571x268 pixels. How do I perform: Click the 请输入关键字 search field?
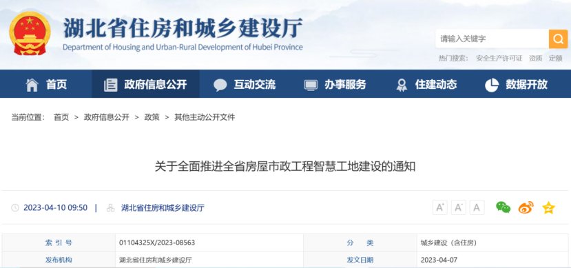[x=492, y=39]
